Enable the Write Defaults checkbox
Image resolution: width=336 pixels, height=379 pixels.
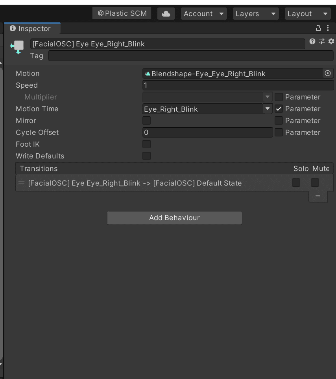147,156
